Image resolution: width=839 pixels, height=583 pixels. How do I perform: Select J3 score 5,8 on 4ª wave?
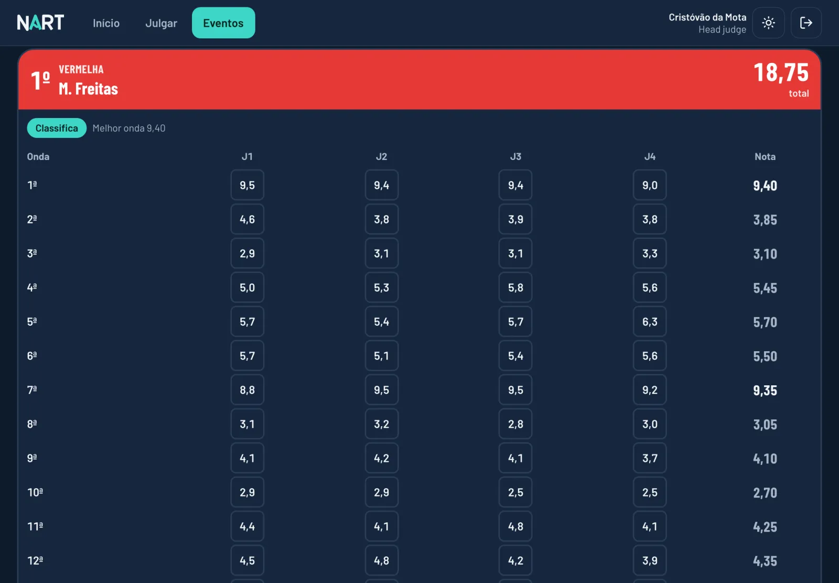[515, 287]
